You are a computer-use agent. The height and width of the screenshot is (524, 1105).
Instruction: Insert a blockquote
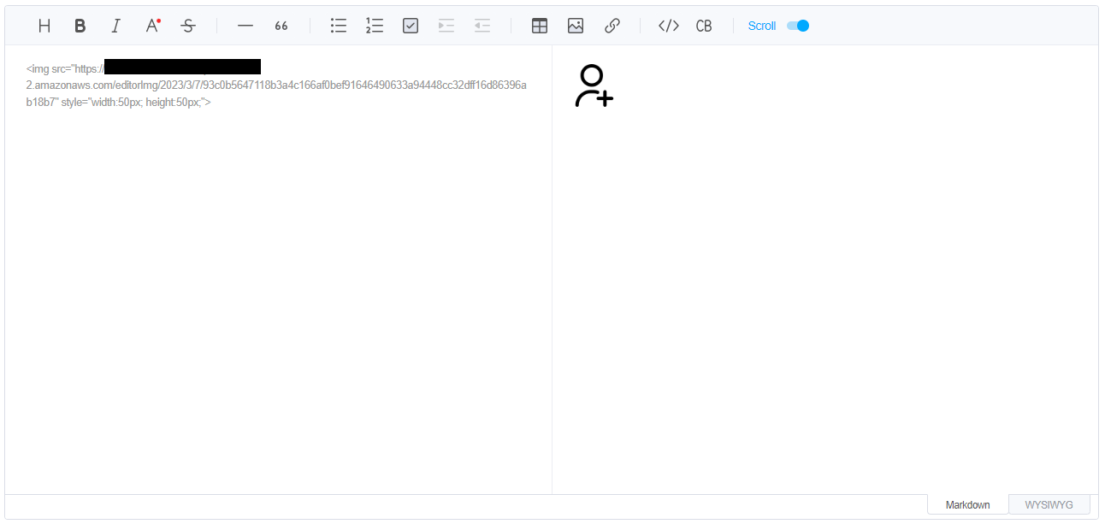click(281, 26)
